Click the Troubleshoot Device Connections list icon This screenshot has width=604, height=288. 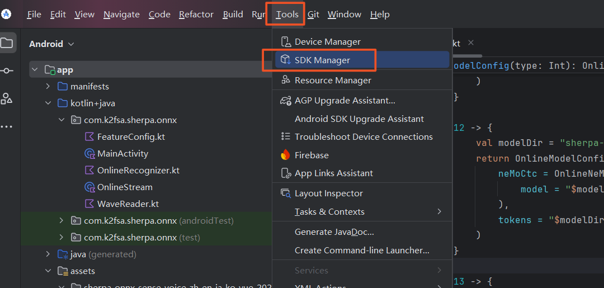pyautogui.click(x=285, y=136)
